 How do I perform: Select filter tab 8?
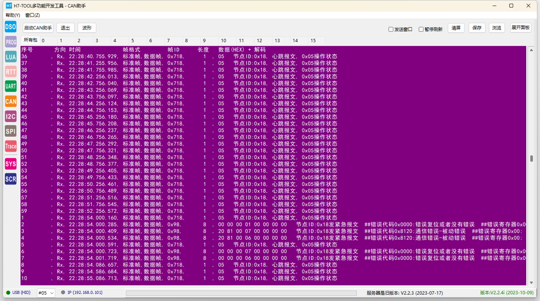186,41
